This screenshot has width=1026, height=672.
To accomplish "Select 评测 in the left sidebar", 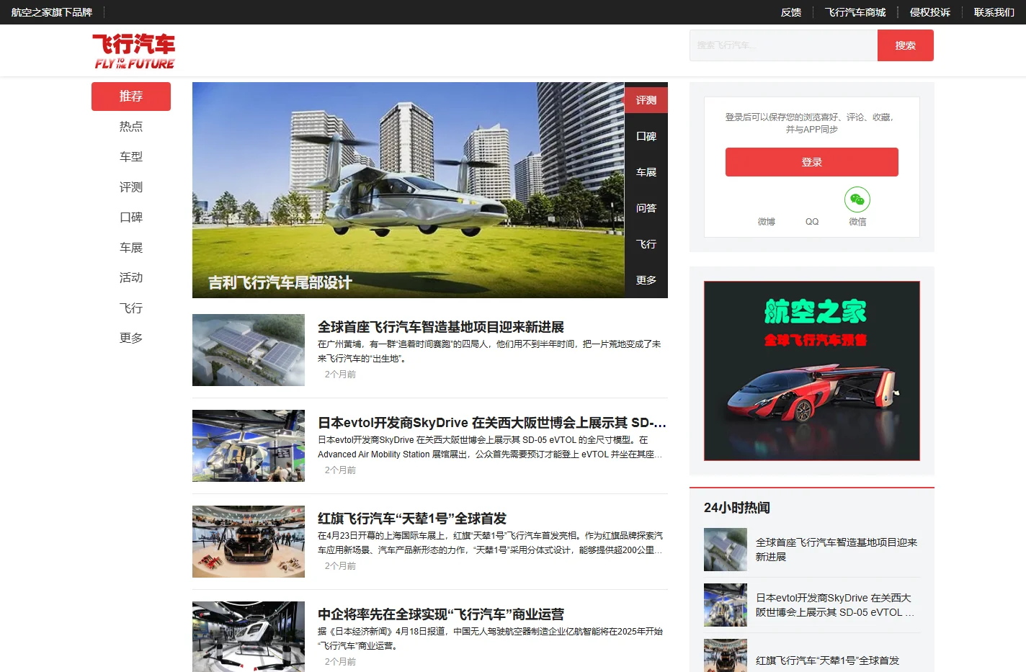I will 131,187.
